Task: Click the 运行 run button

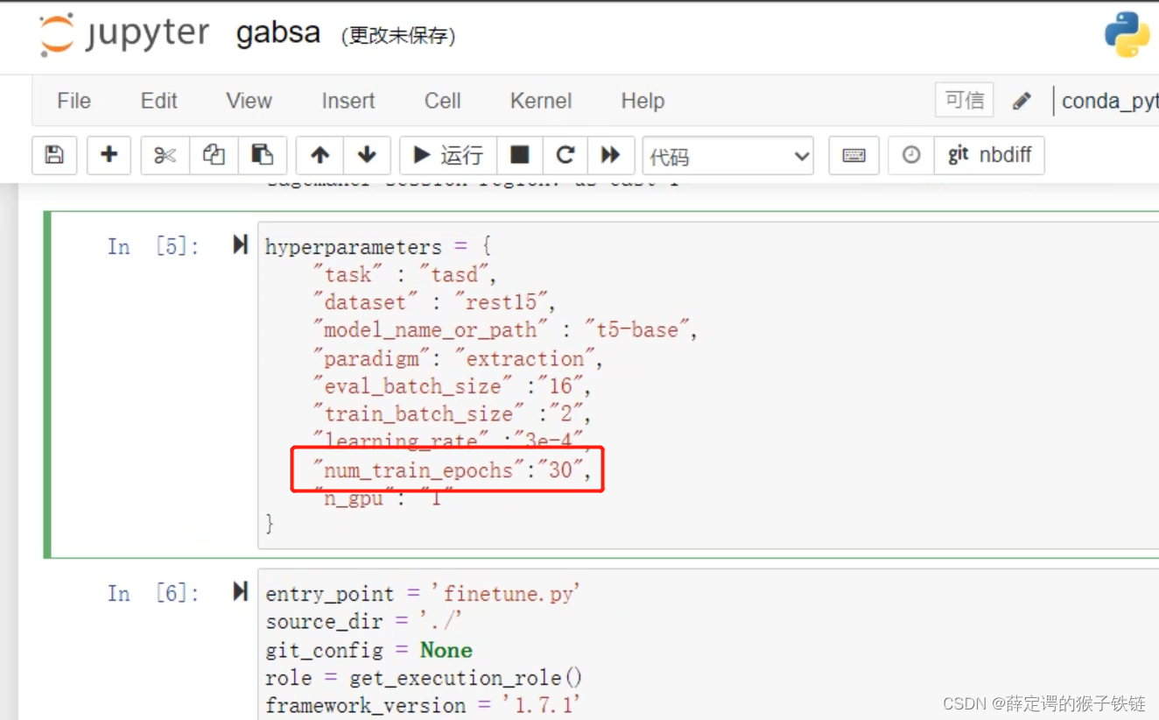Action: click(448, 155)
